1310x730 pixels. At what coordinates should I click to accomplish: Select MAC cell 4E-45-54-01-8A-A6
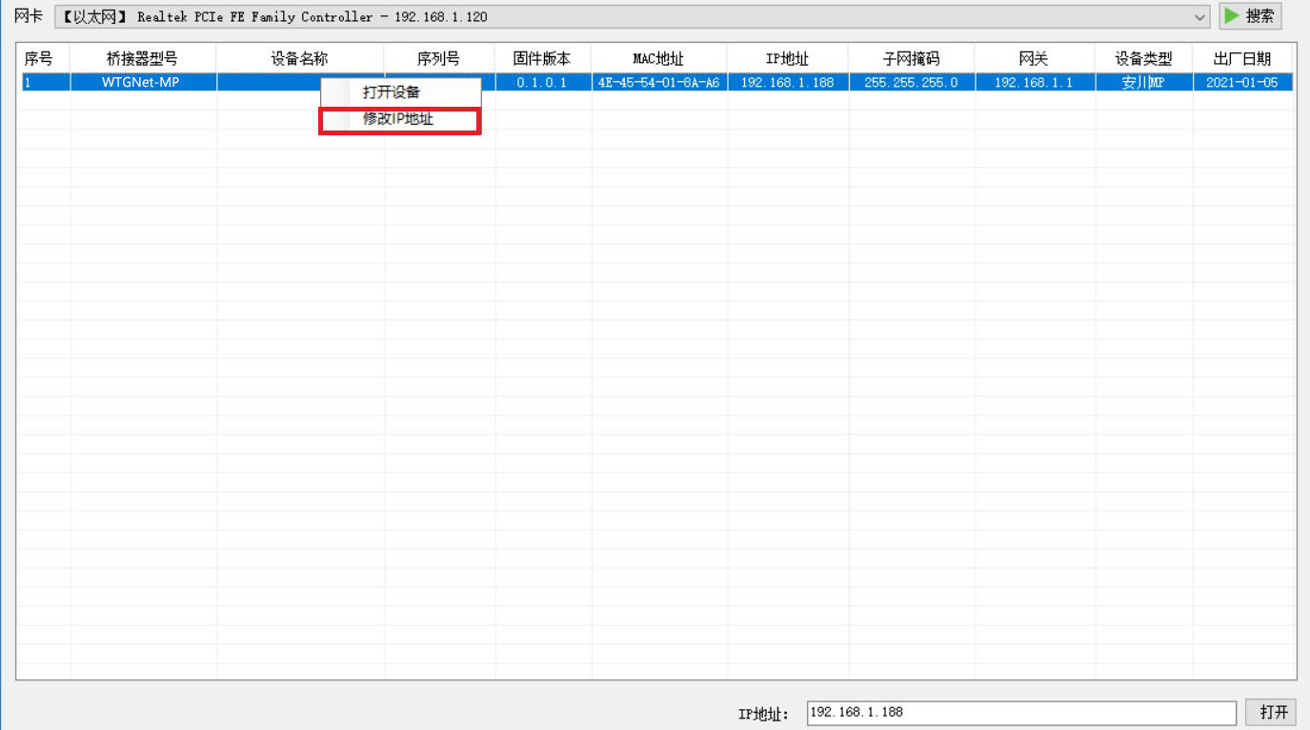658,83
